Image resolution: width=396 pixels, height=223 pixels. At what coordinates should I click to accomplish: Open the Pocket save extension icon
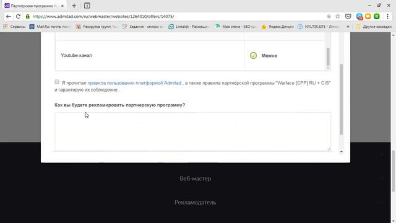[348, 17]
